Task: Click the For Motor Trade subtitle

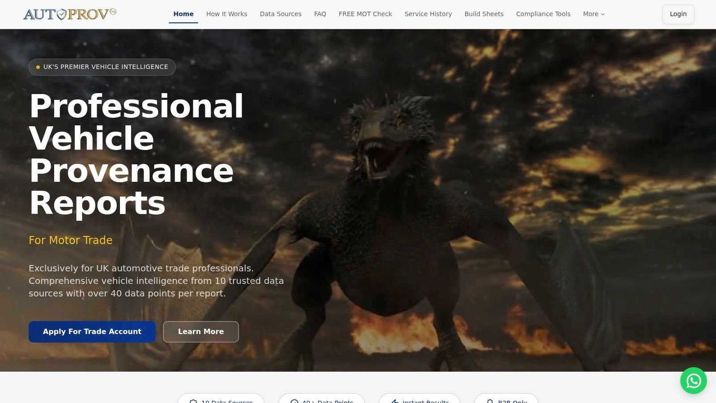Action: 71,240
